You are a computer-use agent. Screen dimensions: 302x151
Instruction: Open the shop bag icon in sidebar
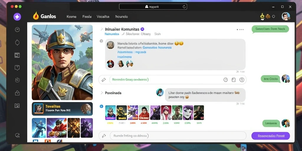tap(17, 93)
